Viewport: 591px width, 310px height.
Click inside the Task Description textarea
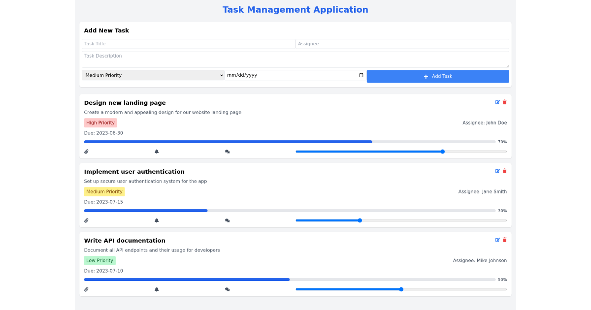point(295,60)
